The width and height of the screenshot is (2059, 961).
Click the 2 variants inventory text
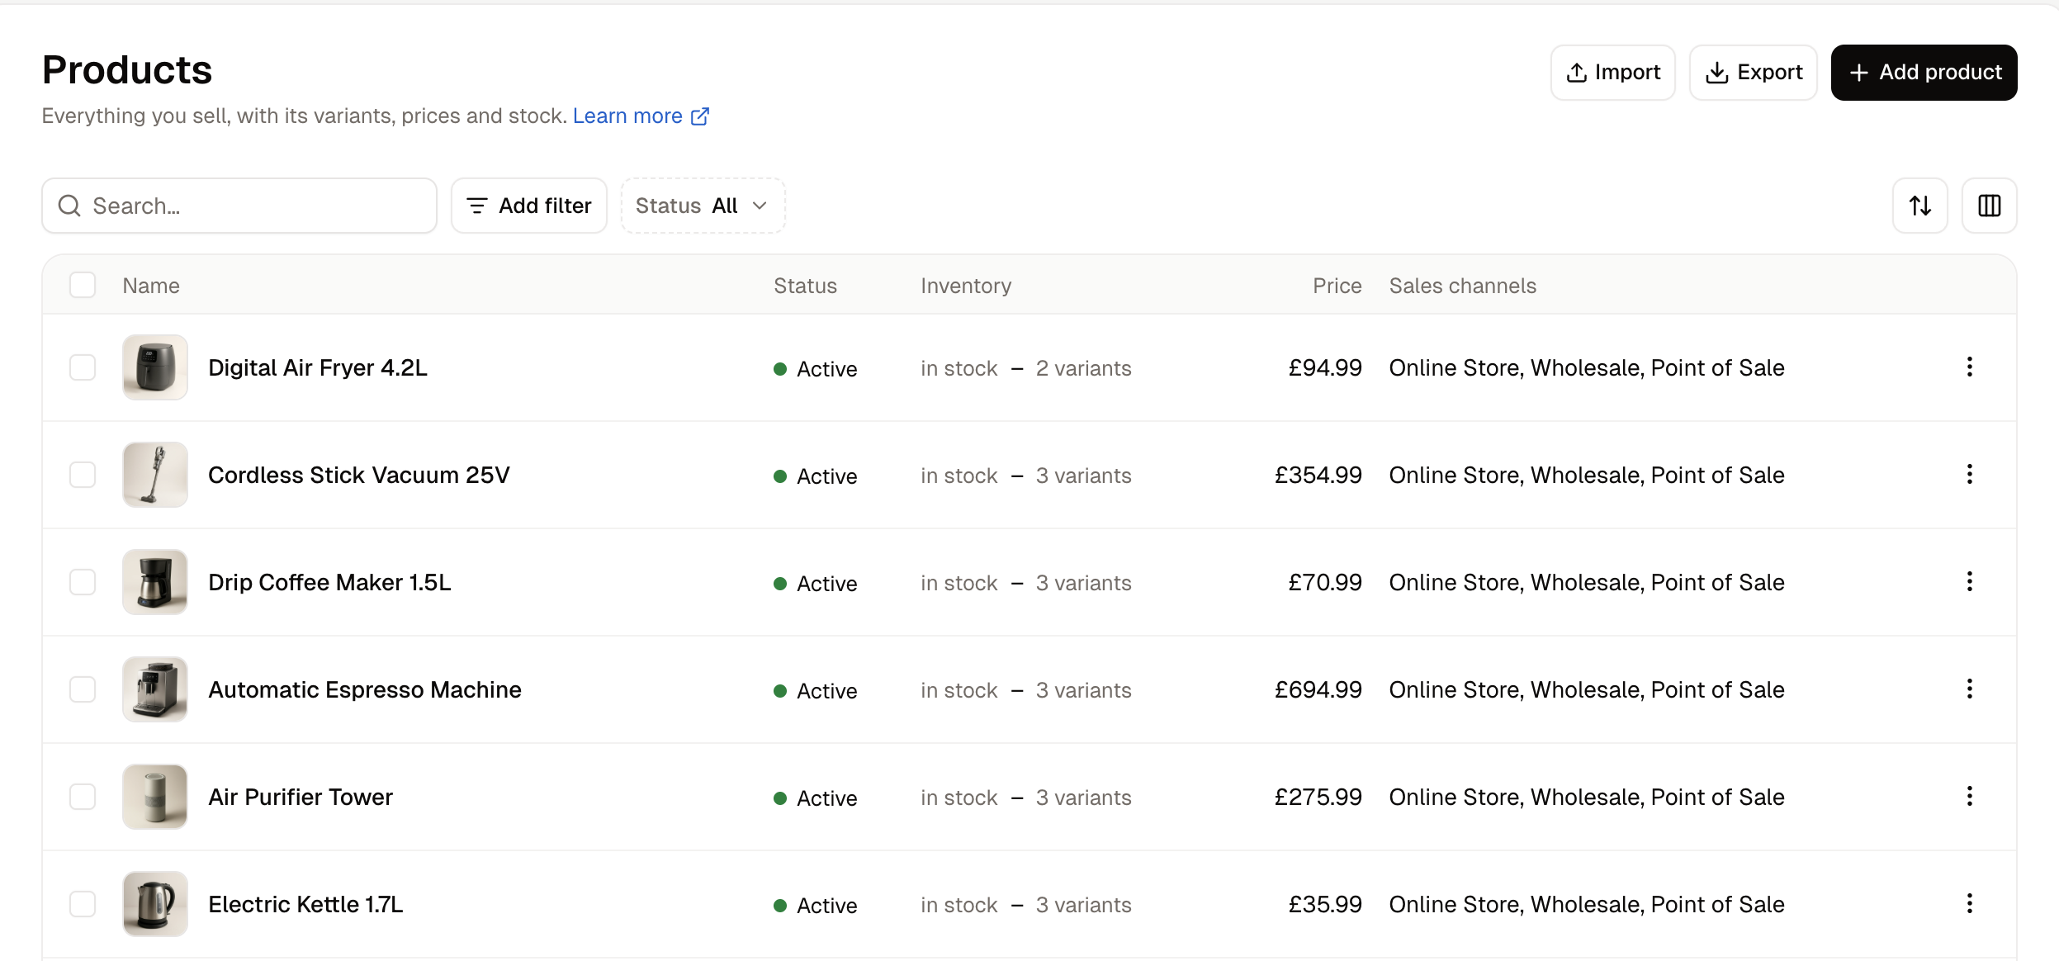point(1083,368)
